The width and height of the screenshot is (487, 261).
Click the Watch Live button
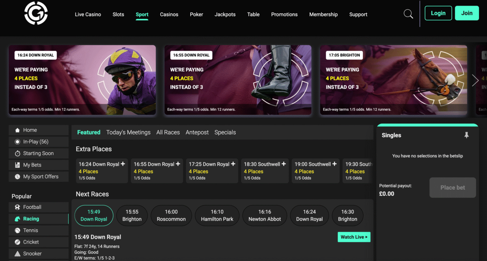point(354,237)
